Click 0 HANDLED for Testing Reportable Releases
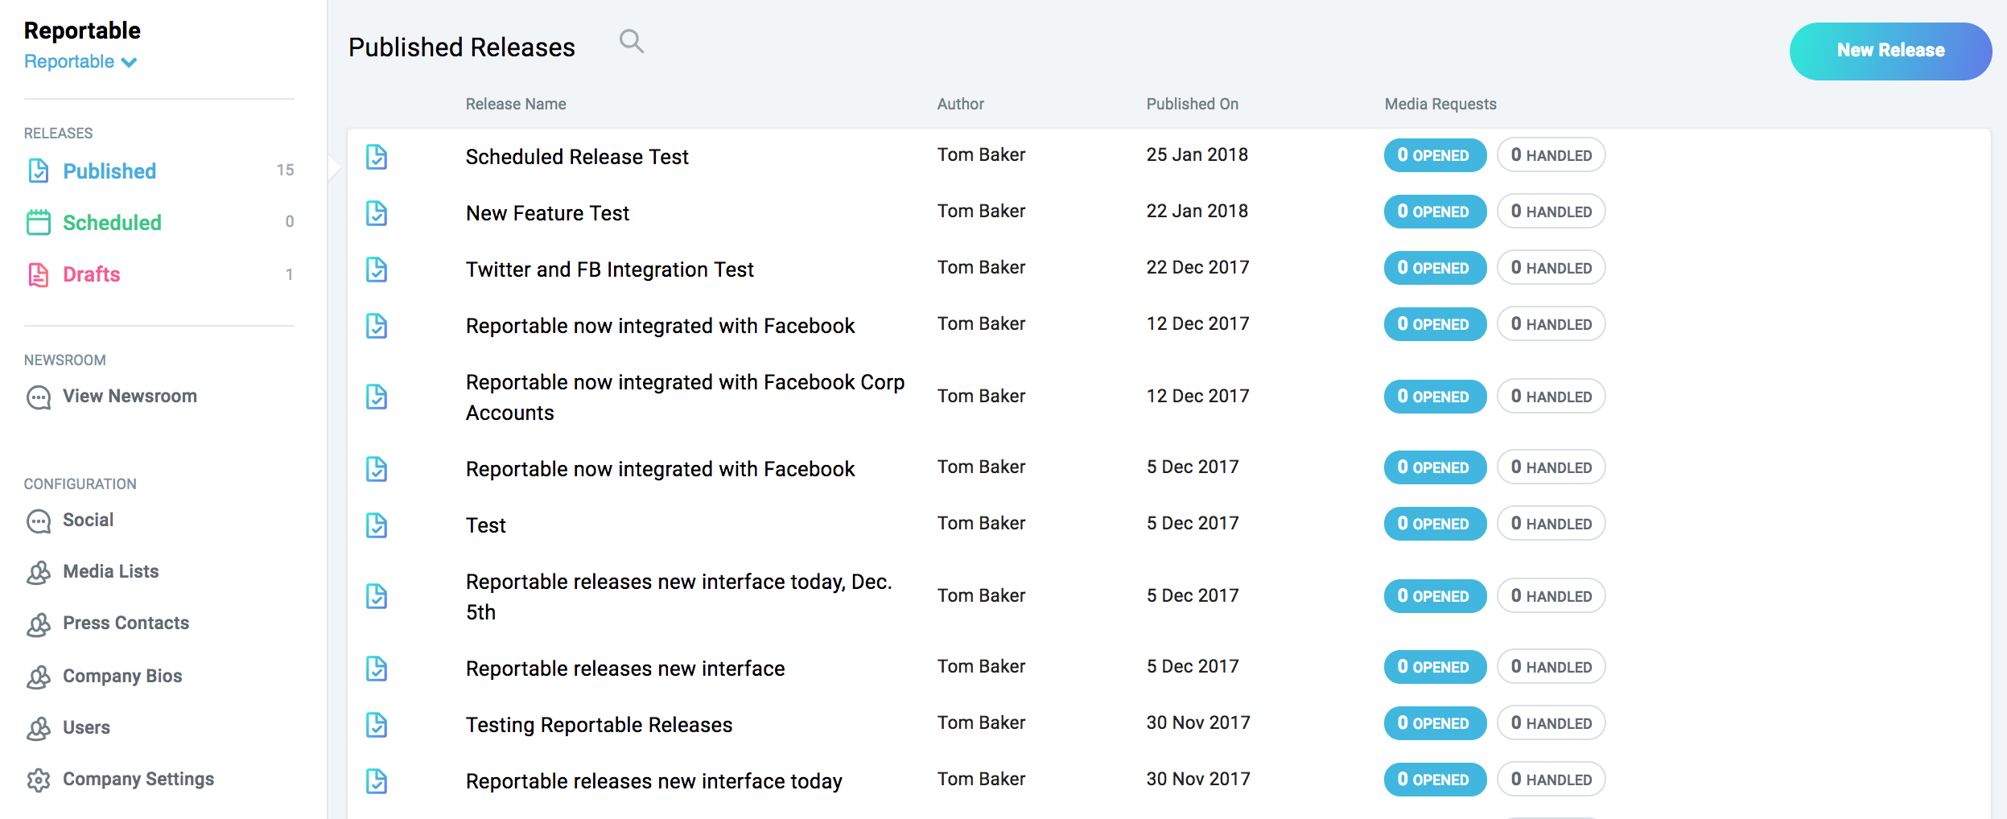The image size is (2007, 819). 1551,723
